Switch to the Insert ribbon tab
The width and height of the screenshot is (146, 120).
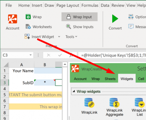pyautogui.click(x=37, y=5)
